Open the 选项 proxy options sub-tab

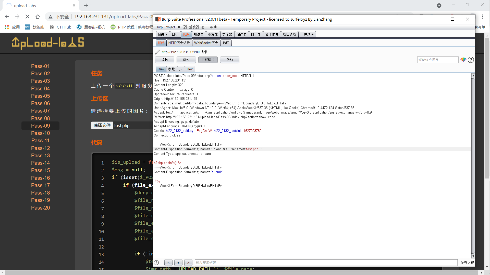click(x=226, y=43)
